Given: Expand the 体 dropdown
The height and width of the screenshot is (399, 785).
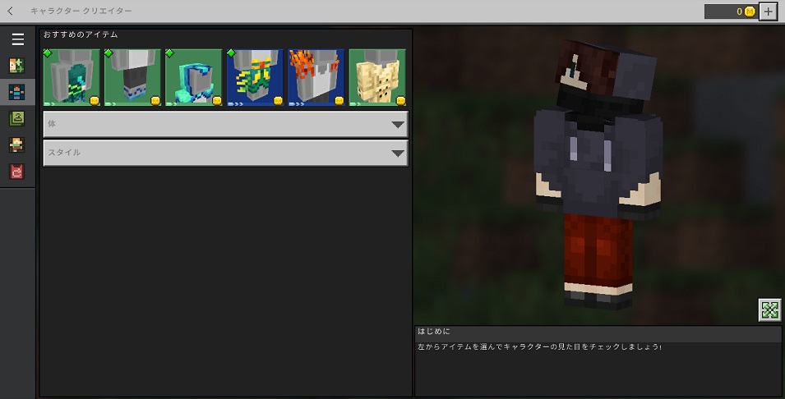Looking at the screenshot, I should pyautogui.click(x=226, y=124).
